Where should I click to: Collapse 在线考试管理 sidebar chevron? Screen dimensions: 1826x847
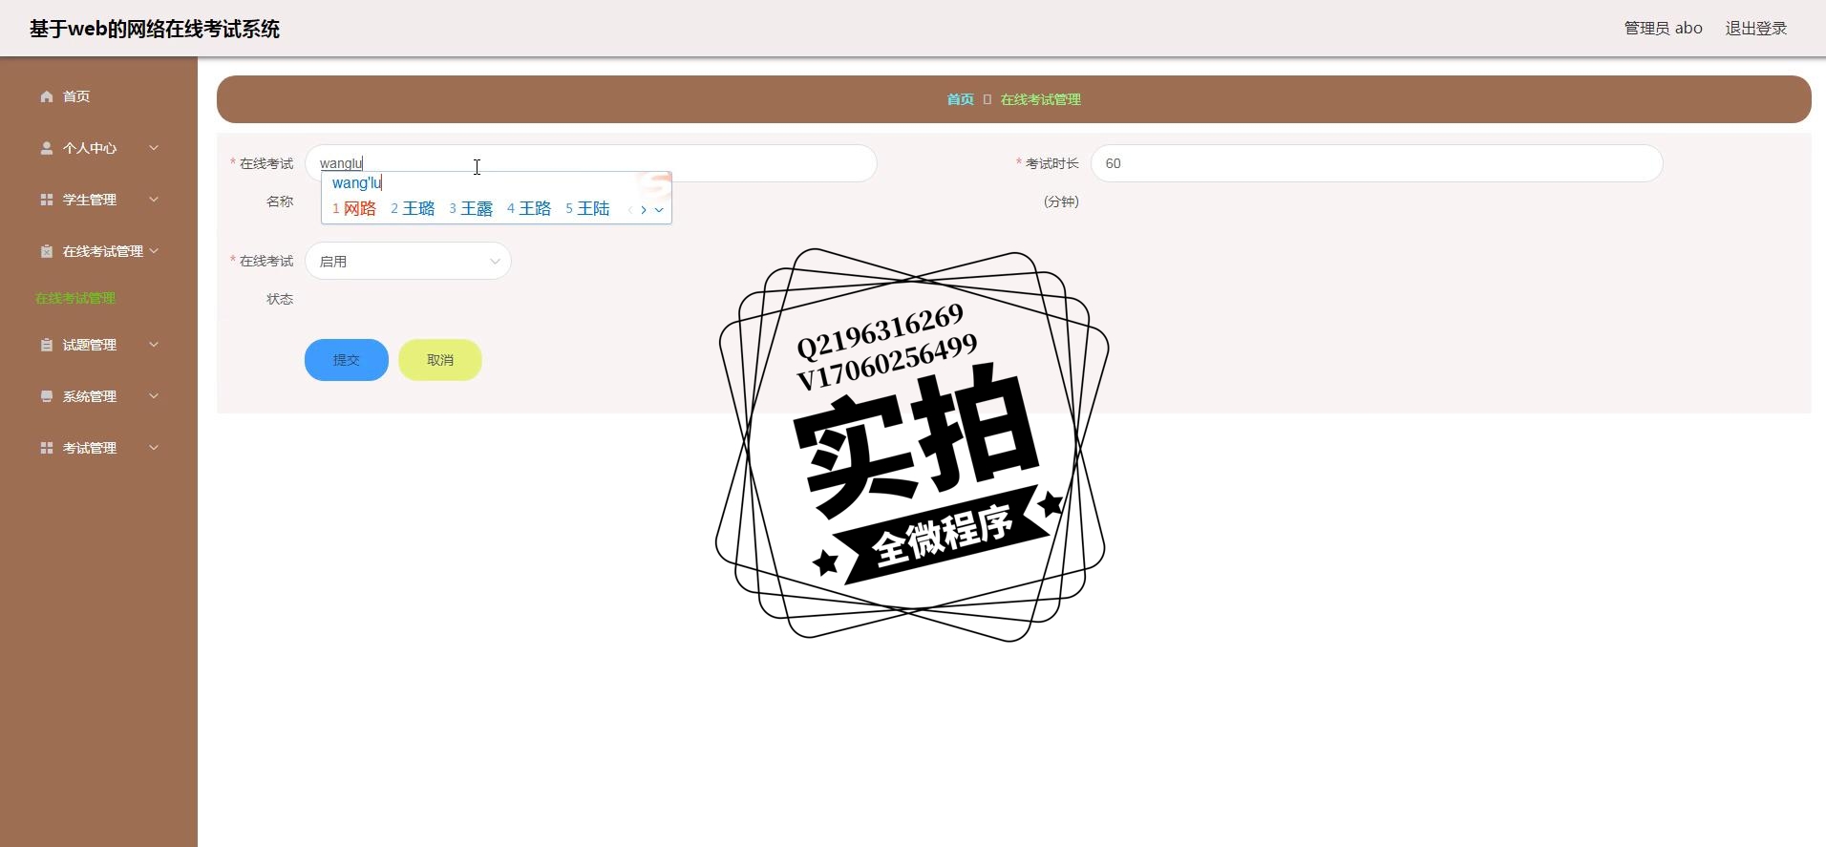[x=154, y=251]
